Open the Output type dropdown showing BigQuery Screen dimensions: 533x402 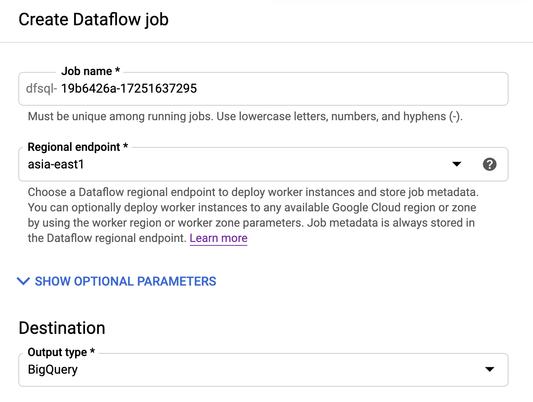230,370
